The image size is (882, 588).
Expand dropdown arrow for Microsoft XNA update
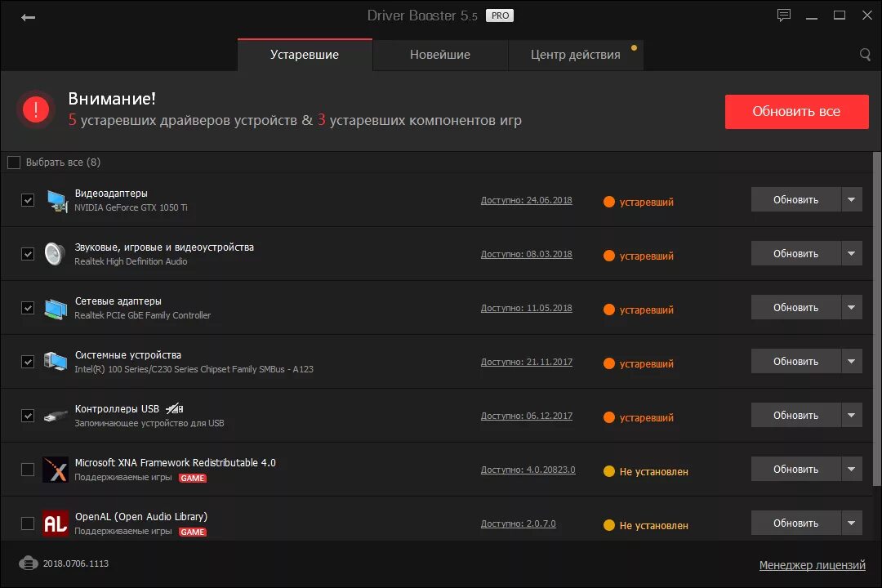[x=852, y=470]
